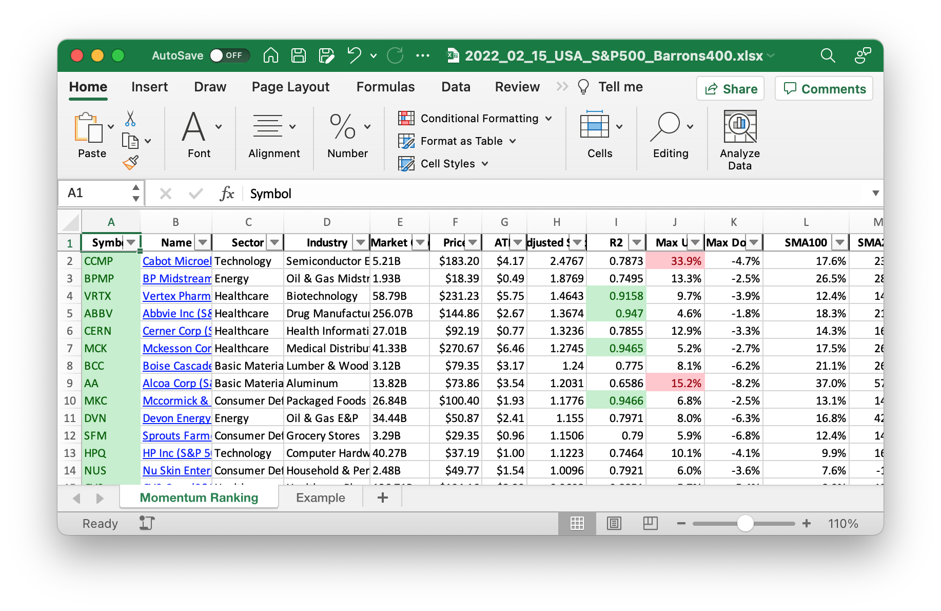
Task: Click the Format Painter brush icon
Action: point(131,163)
